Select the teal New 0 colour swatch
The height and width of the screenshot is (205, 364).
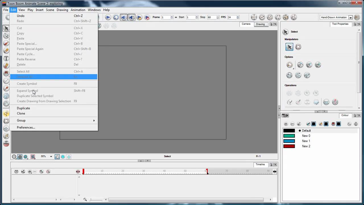pos(289,136)
